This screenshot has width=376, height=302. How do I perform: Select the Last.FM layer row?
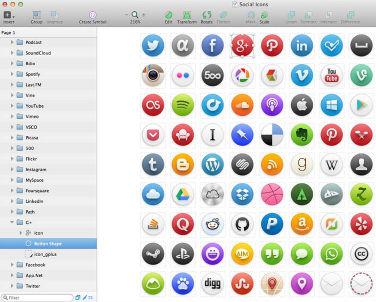coord(48,85)
